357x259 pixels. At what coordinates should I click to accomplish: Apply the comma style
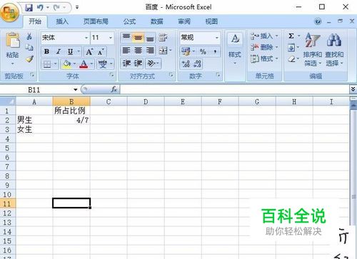click(215, 51)
